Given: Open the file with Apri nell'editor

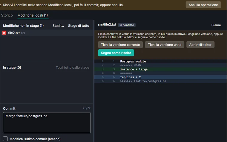Looking at the screenshot, I should point(200,45).
